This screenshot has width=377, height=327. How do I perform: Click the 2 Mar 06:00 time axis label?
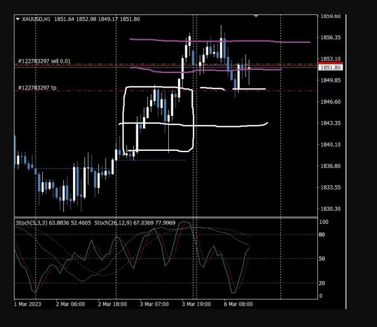70,304
